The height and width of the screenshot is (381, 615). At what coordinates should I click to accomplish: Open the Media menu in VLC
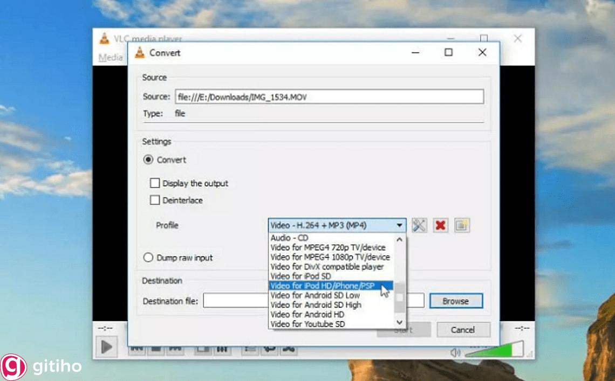[x=110, y=57]
